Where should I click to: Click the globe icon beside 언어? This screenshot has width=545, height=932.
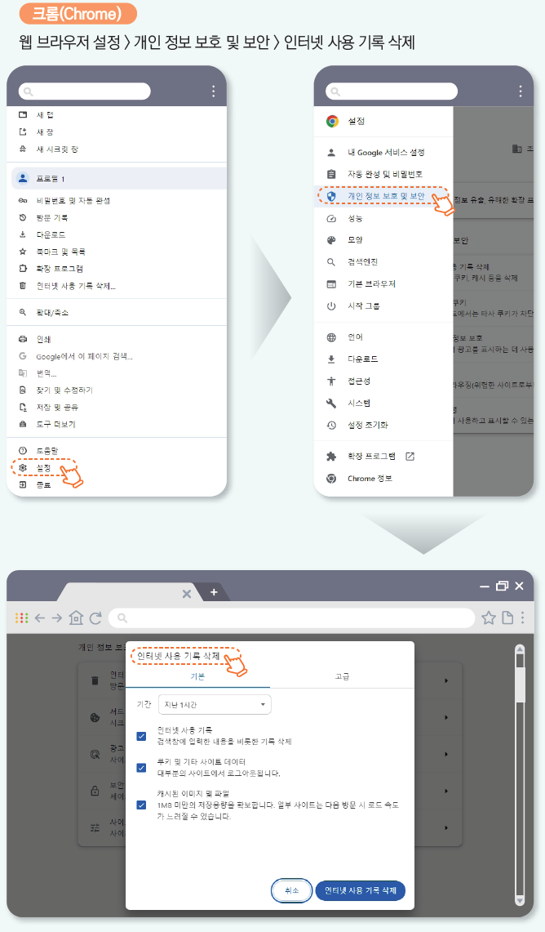coord(331,337)
